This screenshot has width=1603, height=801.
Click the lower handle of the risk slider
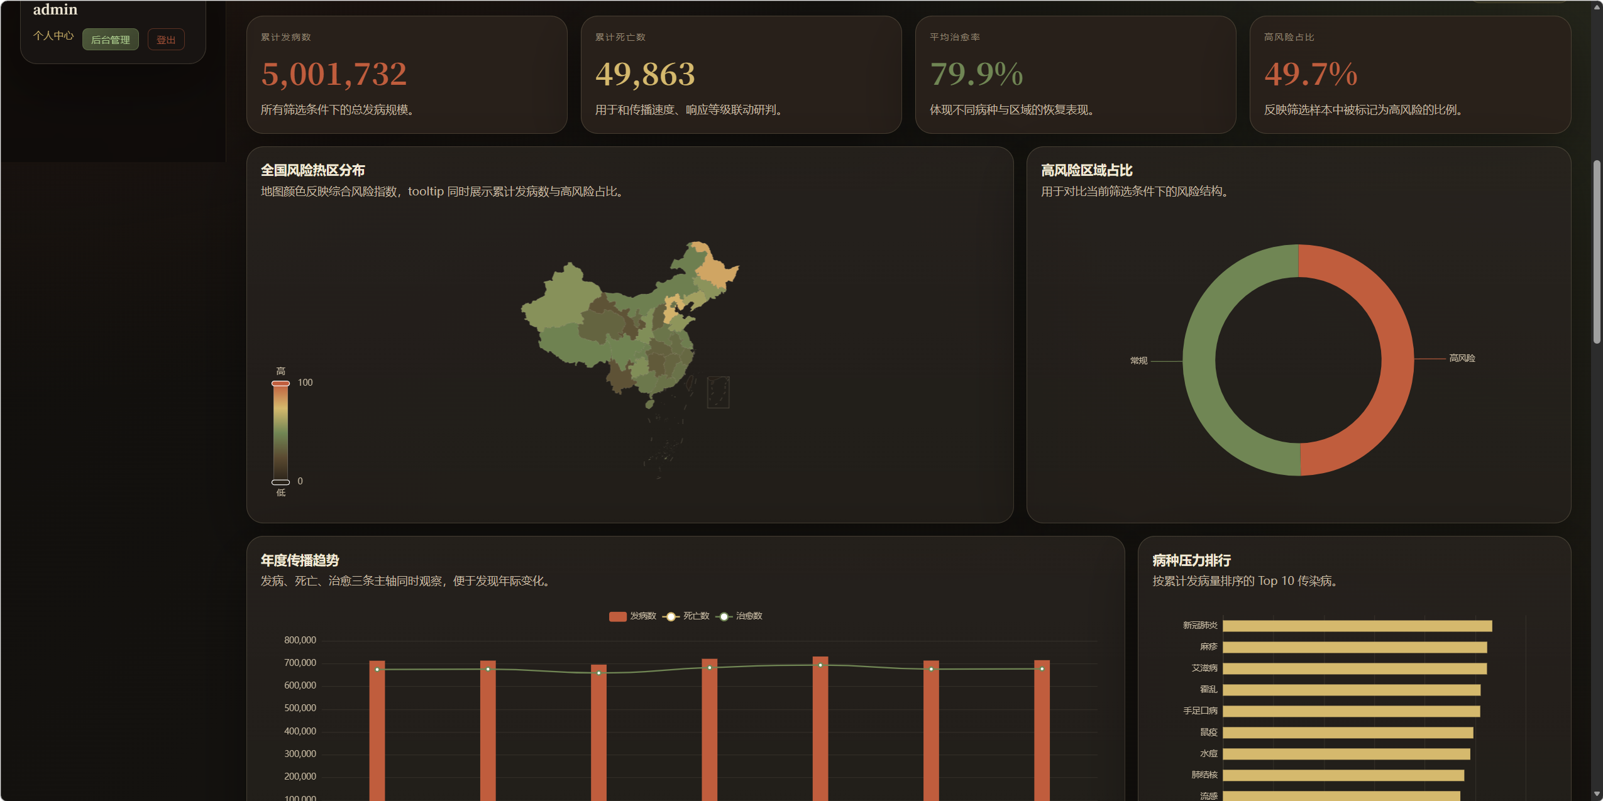coord(280,482)
